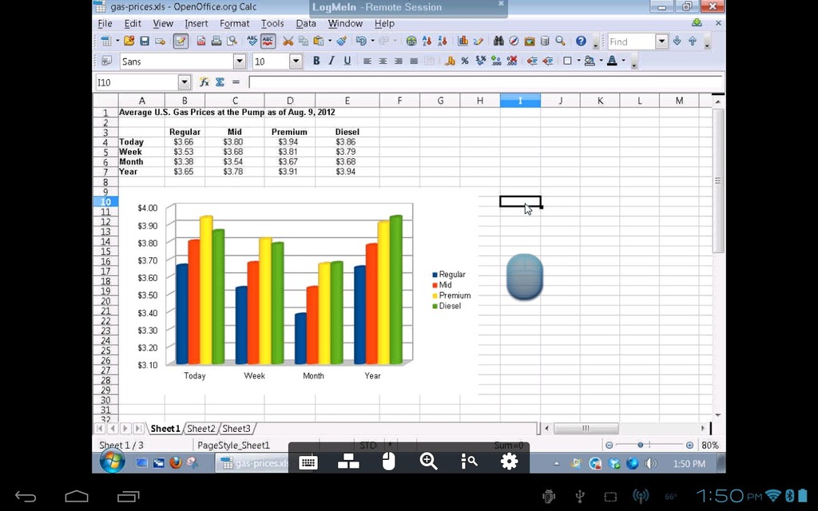The height and width of the screenshot is (511, 818).
Task: Open the Format menu
Action: coord(234,23)
